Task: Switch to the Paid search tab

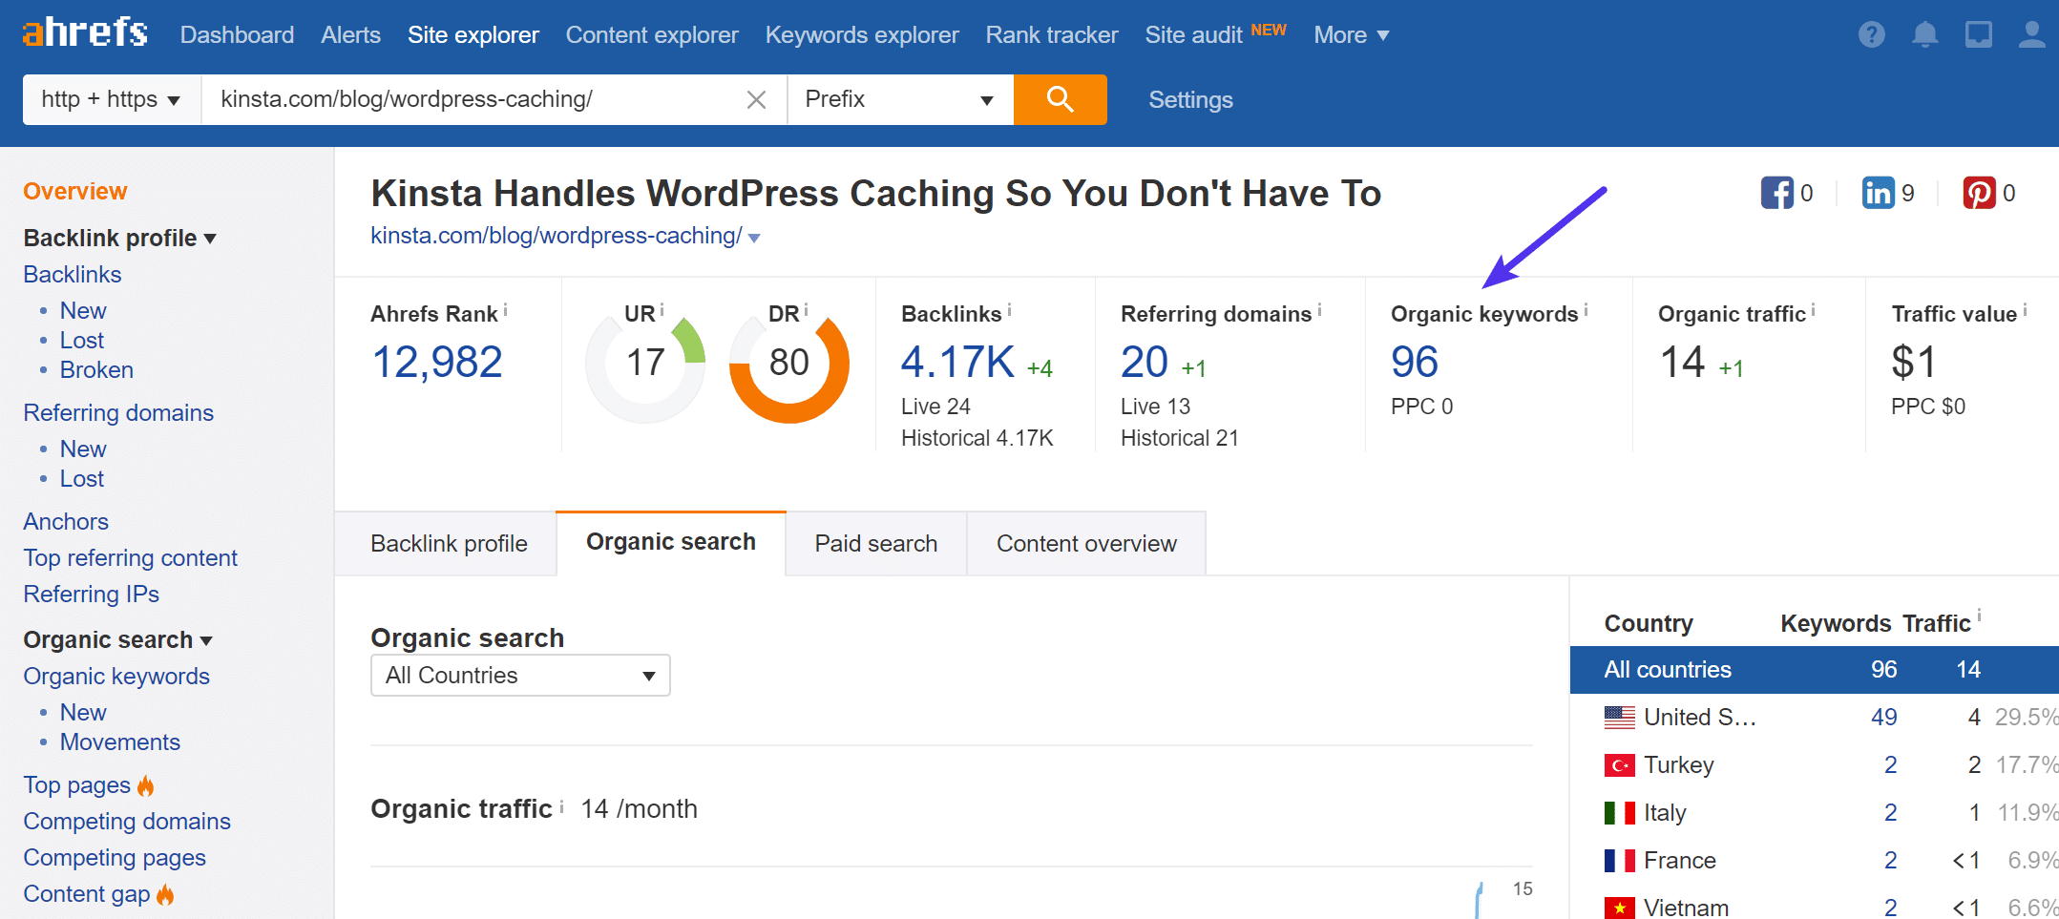Action: (874, 542)
